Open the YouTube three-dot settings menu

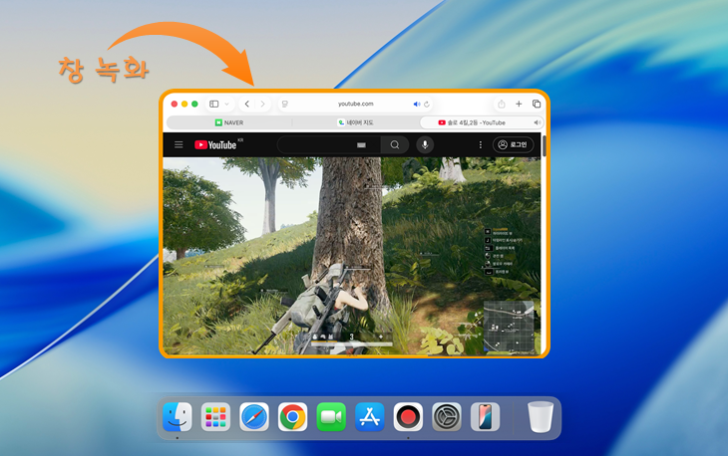pyautogui.click(x=480, y=144)
